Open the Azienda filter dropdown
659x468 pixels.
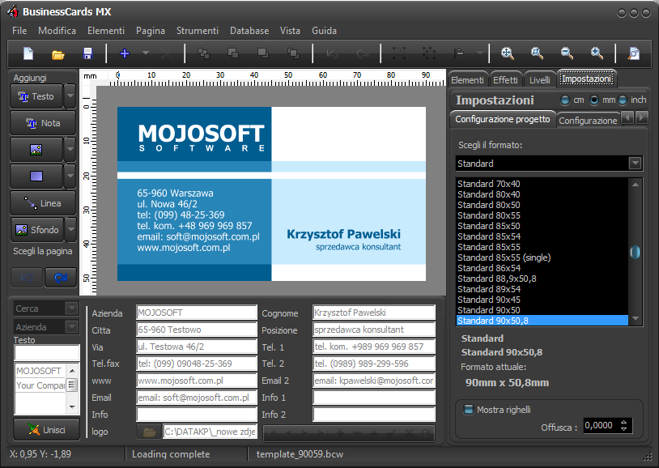[x=72, y=327]
